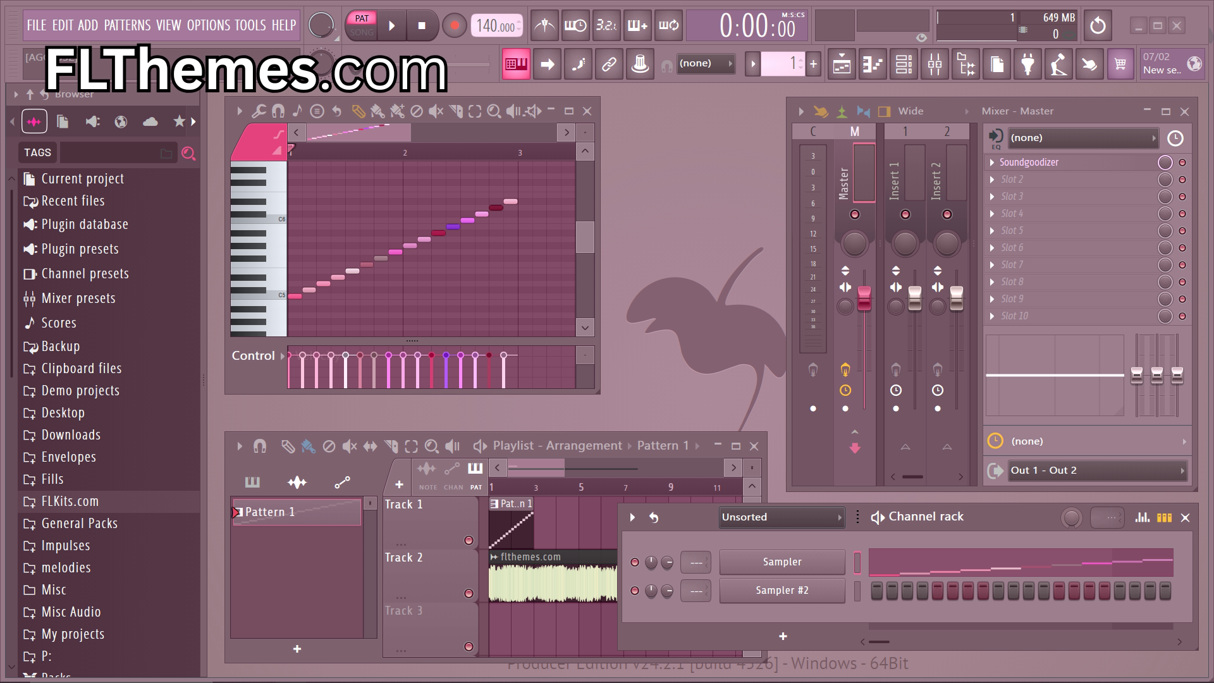Stop playback with the stop button
Image resolution: width=1214 pixels, height=683 pixels.
click(x=422, y=26)
